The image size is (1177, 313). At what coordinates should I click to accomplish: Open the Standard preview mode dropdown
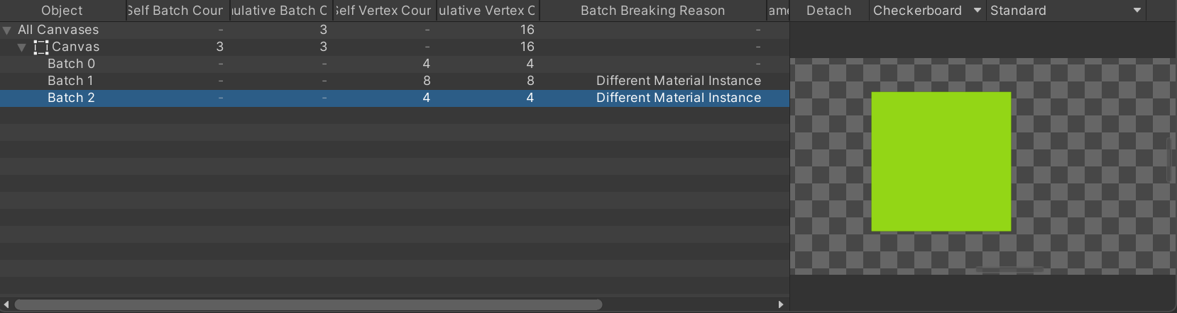tap(1066, 11)
